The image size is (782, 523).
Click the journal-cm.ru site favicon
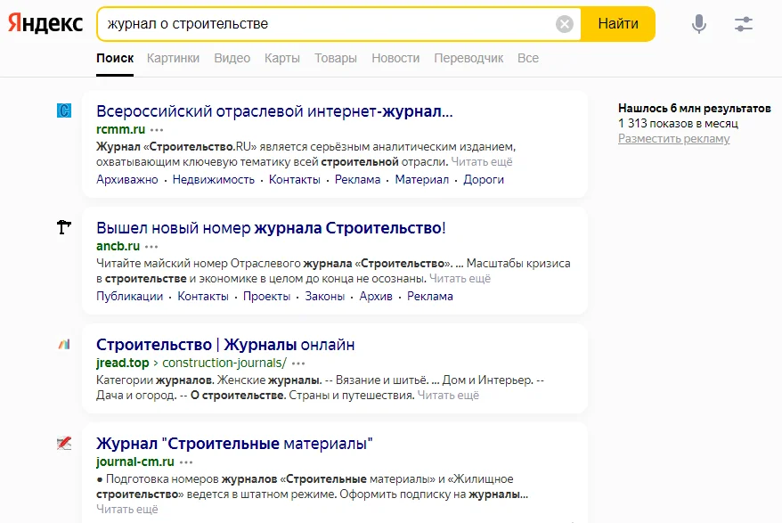63,444
